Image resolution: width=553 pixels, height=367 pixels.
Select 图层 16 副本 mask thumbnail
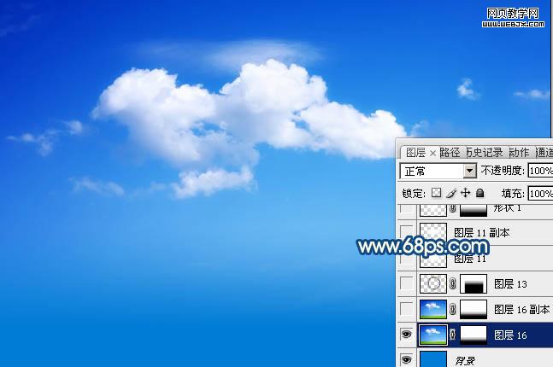click(474, 309)
